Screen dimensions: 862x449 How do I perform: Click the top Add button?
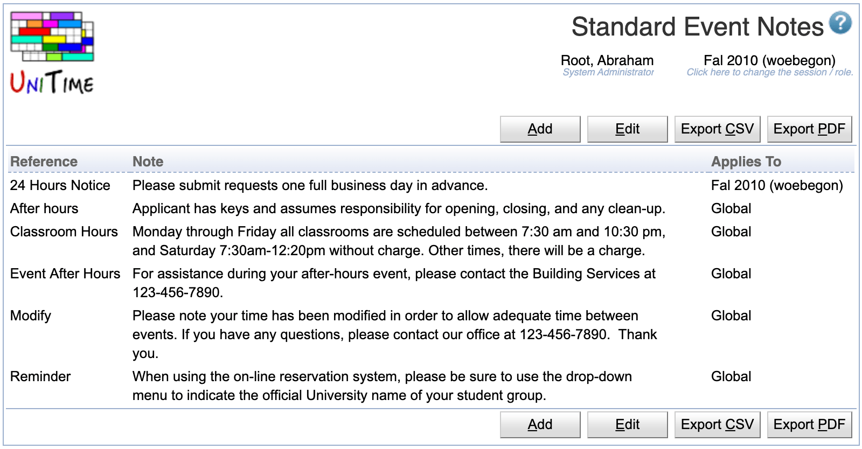[540, 129]
